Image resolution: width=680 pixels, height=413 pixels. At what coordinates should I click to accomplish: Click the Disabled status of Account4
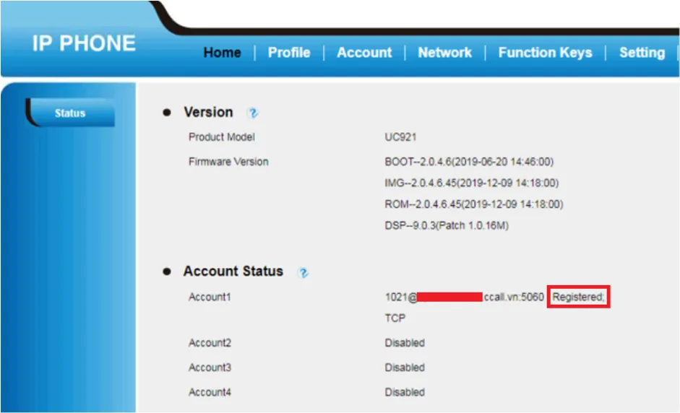coord(405,392)
